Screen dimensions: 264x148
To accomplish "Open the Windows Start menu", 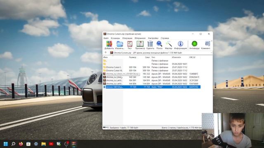I will point(6,144).
